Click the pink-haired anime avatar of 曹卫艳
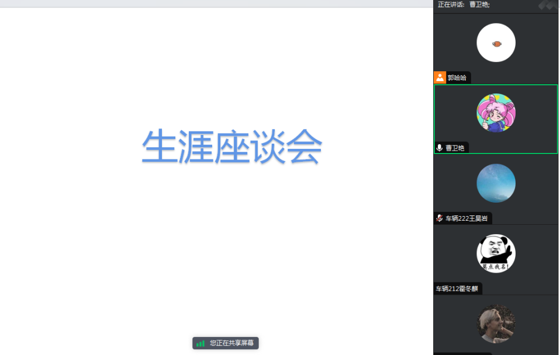 coord(496,113)
